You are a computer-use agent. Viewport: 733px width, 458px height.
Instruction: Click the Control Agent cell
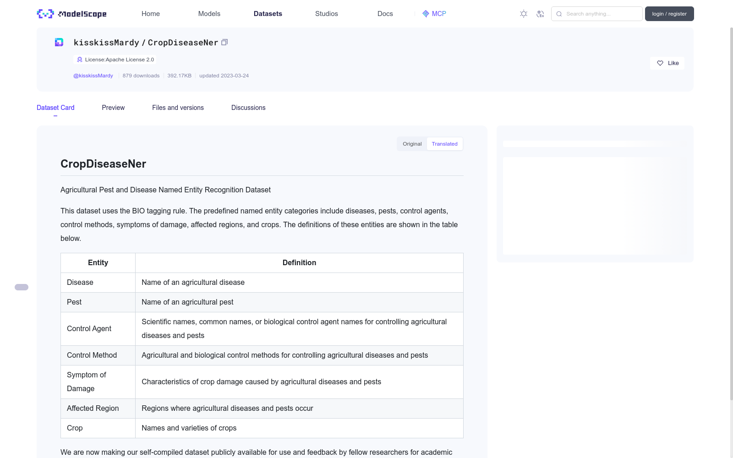98,329
